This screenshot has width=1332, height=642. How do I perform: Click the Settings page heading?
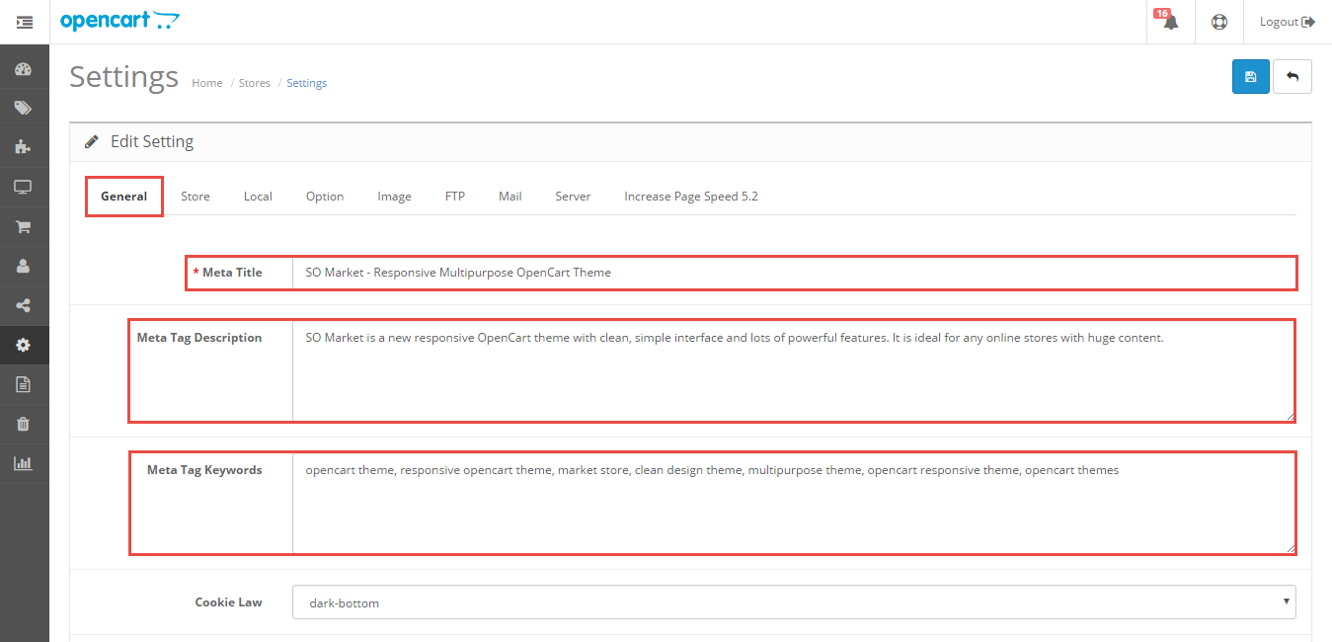124,77
